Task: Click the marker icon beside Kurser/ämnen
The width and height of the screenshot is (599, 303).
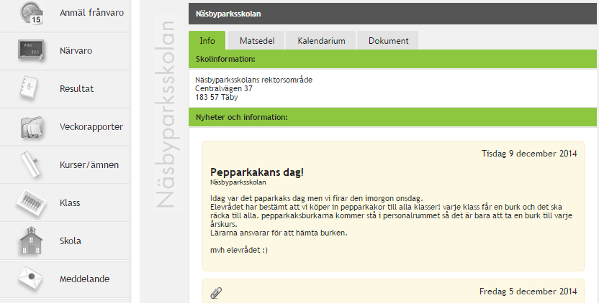Action: [x=30, y=164]
